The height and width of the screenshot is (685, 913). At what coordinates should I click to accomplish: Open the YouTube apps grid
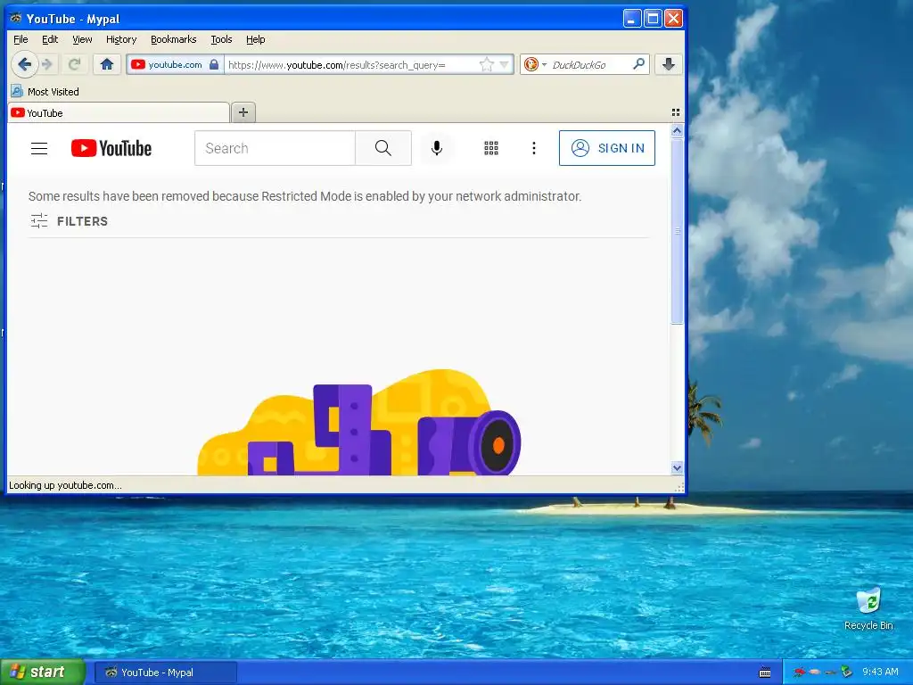click(x=491, y=149)
